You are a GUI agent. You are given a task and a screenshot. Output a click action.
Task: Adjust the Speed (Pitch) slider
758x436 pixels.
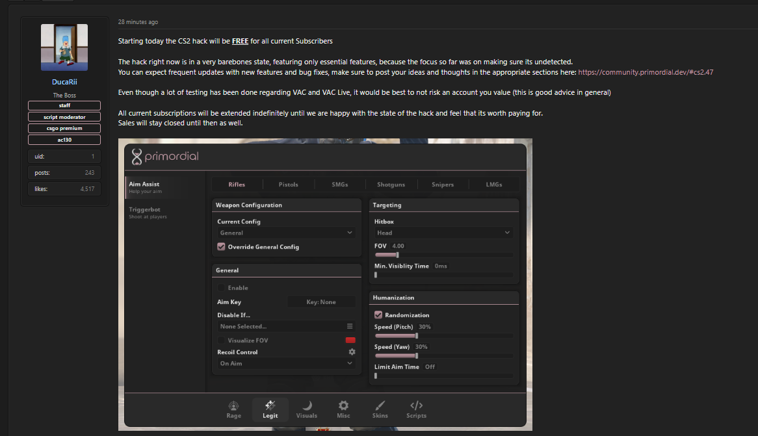click(443, 335)
